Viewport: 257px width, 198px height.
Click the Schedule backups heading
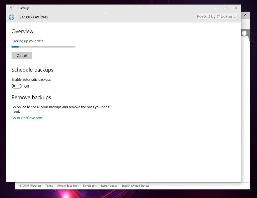(x=32, y=70)
